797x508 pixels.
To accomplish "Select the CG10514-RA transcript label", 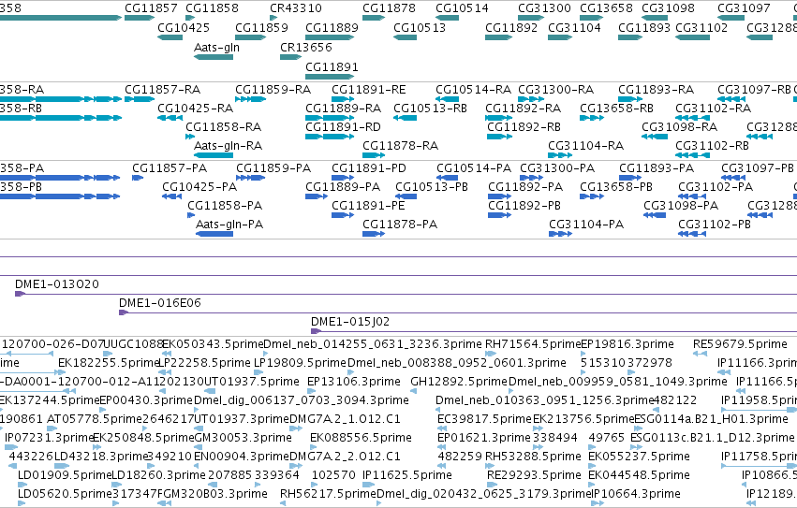I will pos(474,90).
